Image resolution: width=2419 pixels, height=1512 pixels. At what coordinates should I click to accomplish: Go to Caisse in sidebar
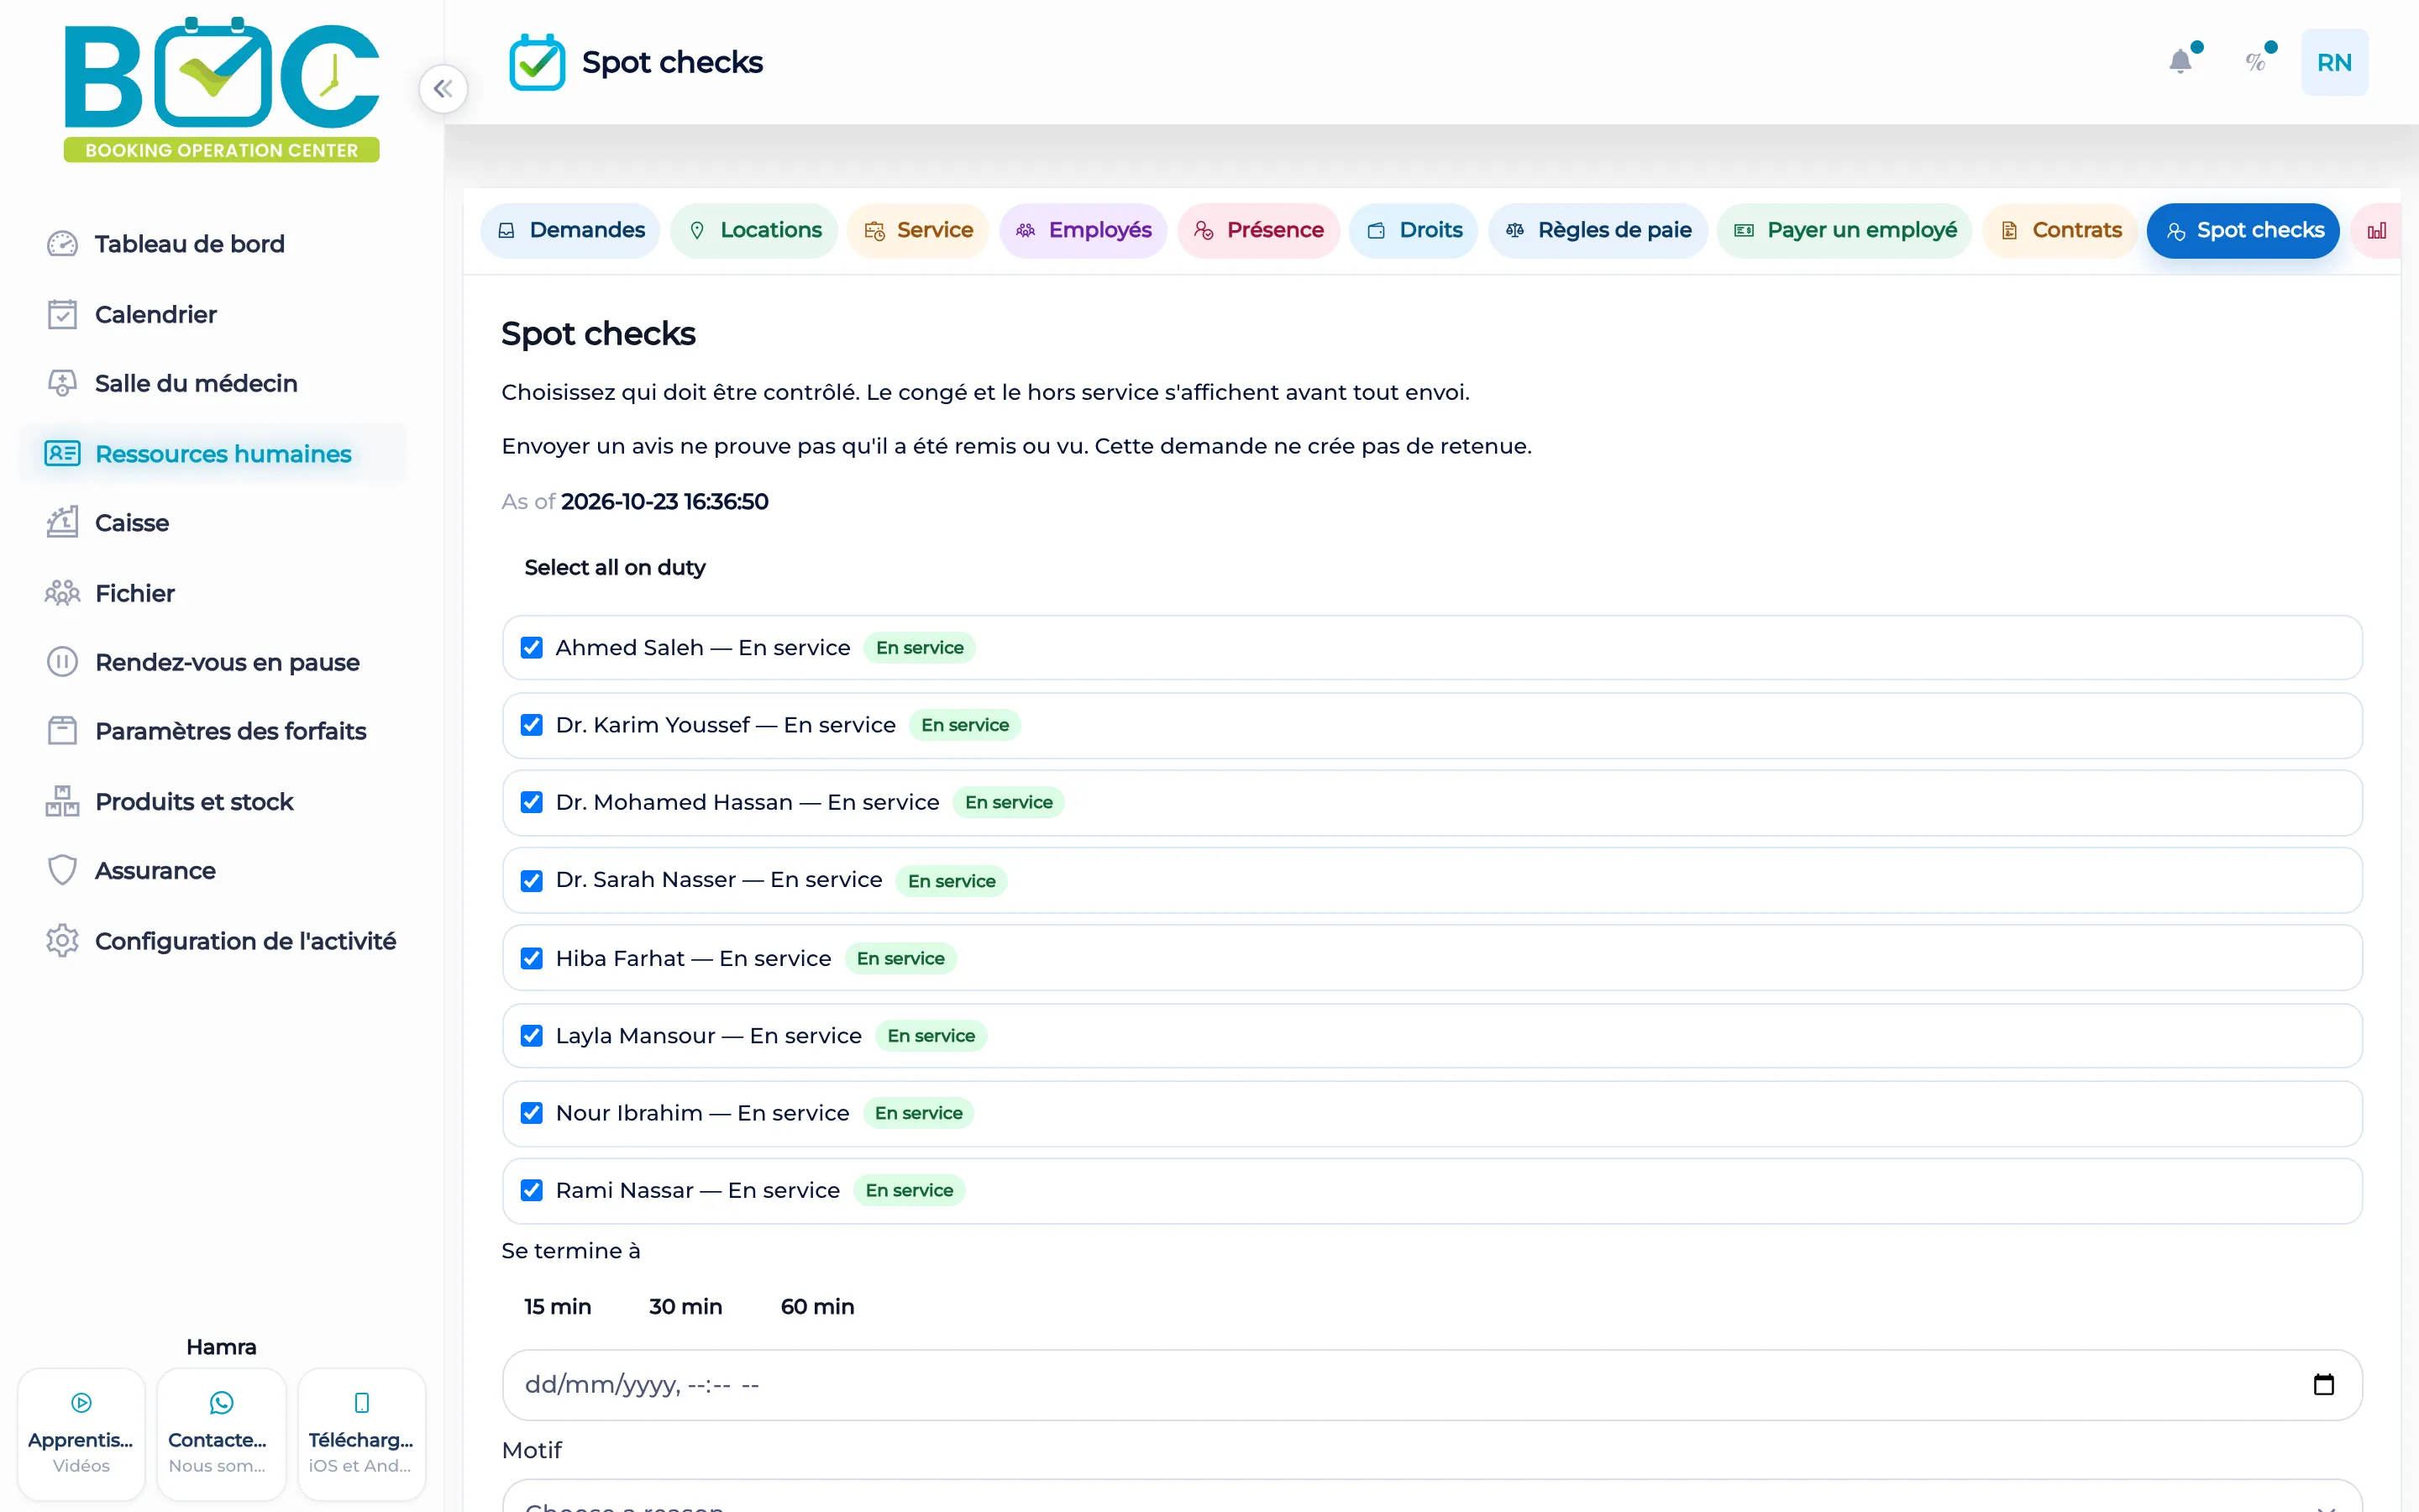132,523
